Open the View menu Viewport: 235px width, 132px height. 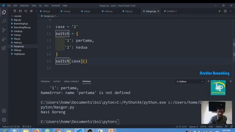[x=34, y=5]
